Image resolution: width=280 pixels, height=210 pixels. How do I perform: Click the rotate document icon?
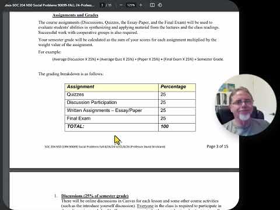(160, 5)
